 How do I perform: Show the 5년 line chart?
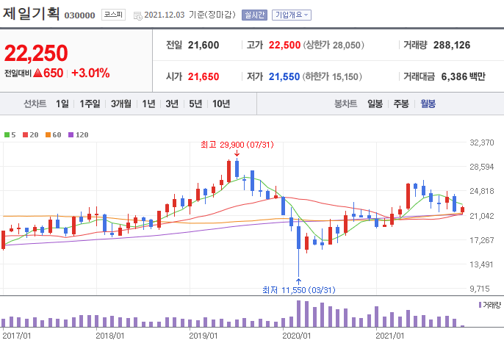195,104
